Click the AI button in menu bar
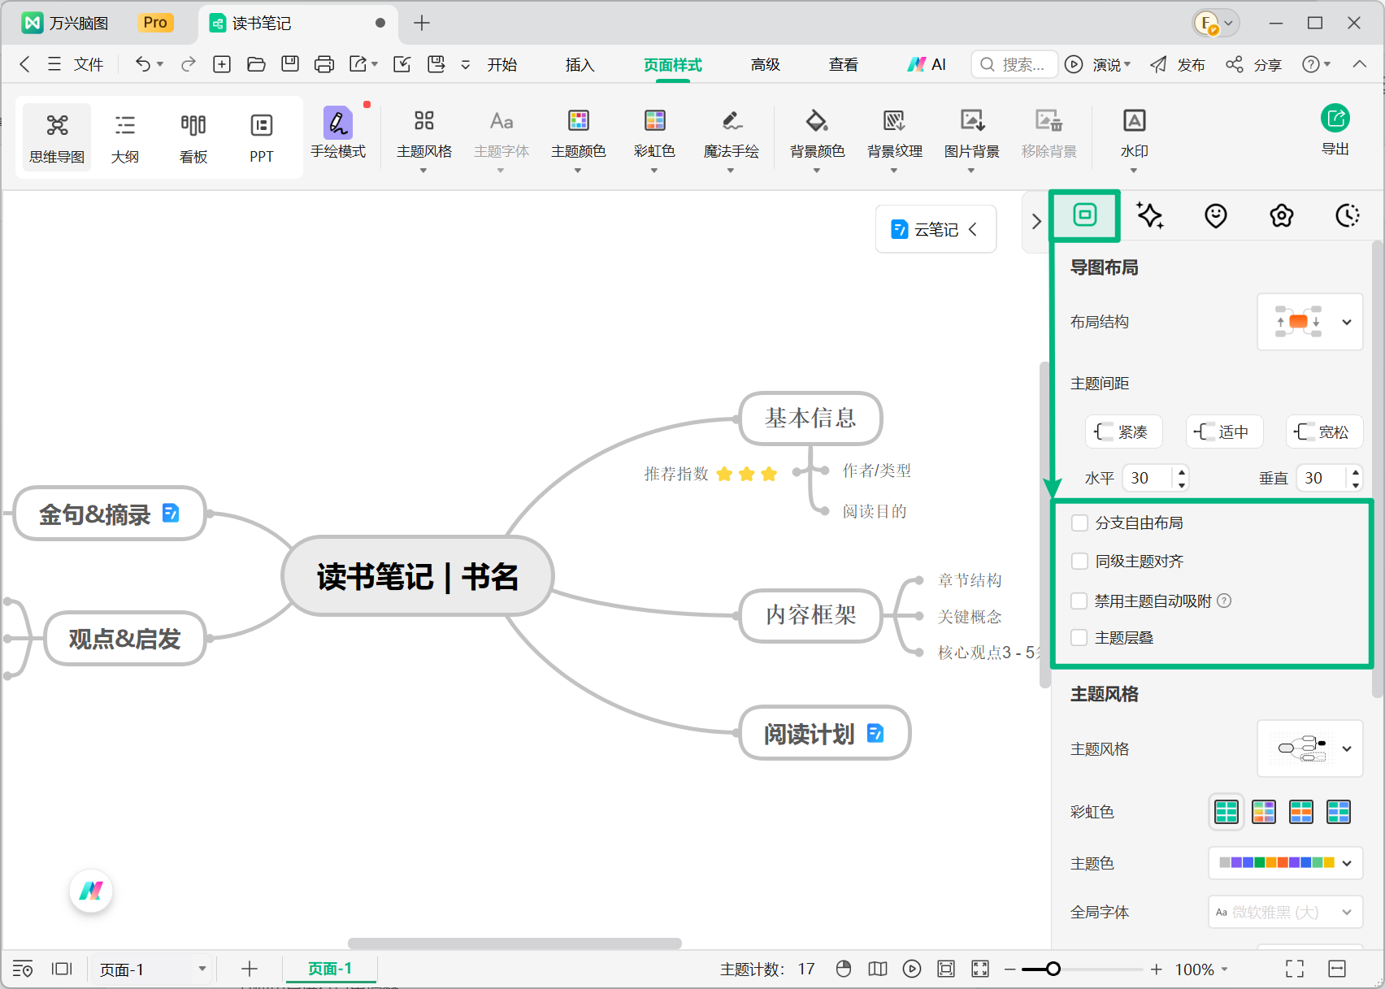Viewport: 1385px width, 989px height. 927,64
